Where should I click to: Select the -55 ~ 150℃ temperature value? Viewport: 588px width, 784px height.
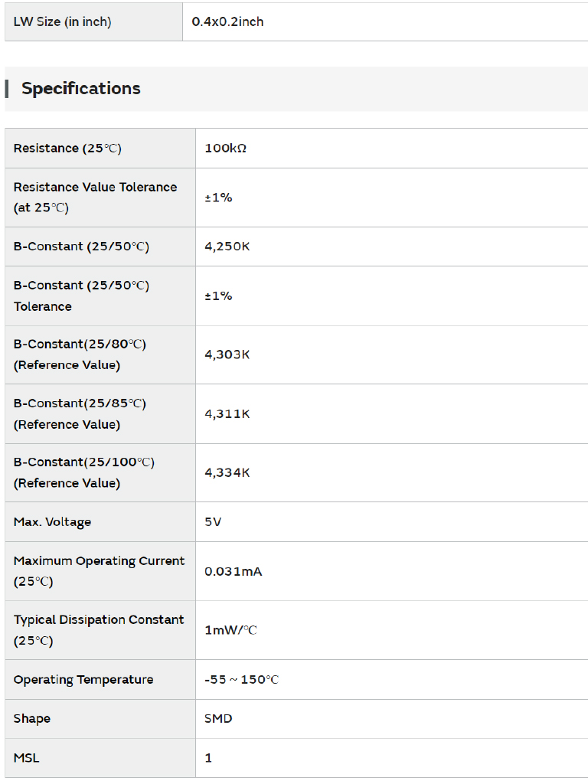pos(241,680)
